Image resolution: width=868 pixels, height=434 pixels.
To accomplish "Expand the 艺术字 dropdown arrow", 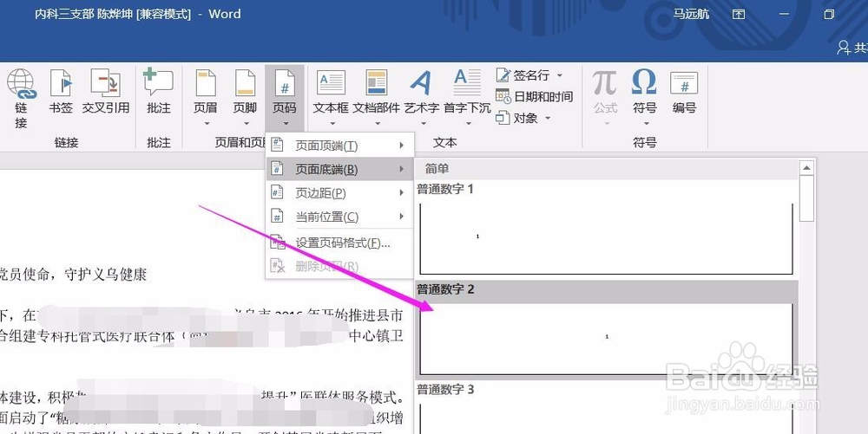I will (x=423, y=123).
